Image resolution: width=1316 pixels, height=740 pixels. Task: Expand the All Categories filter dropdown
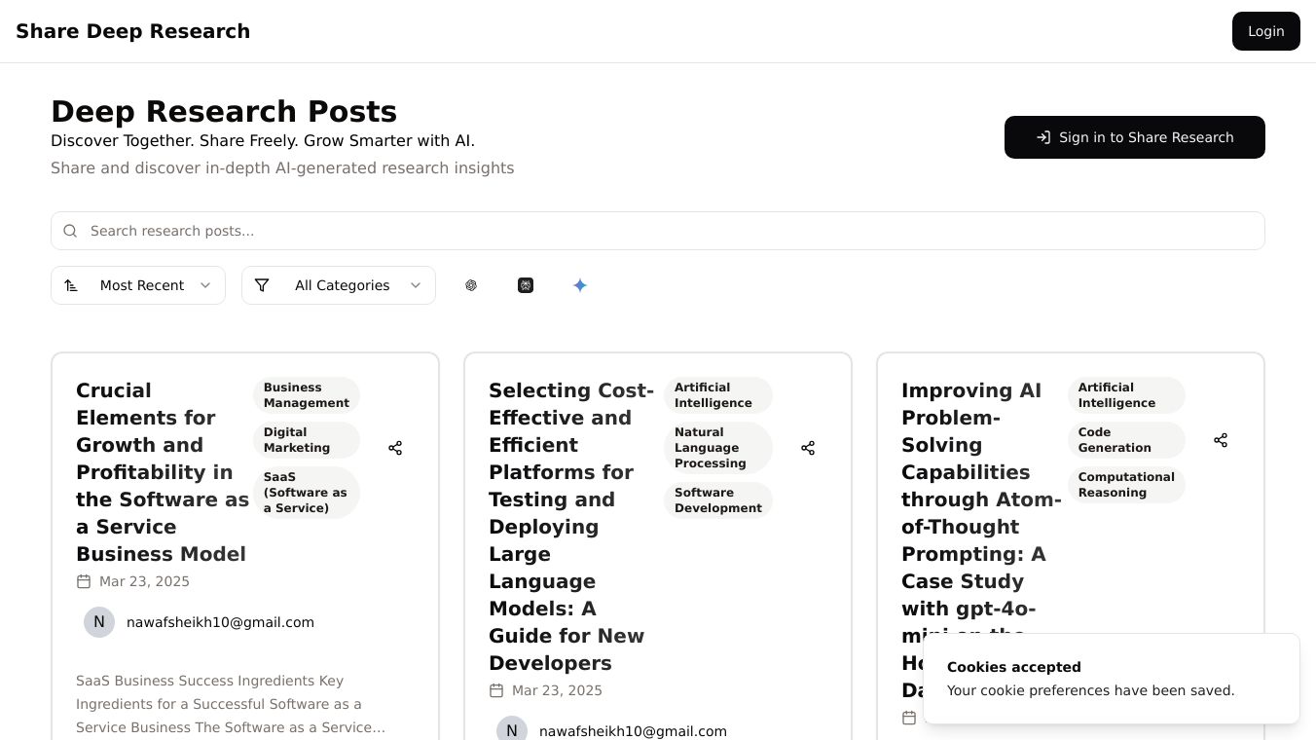[339, 285]
